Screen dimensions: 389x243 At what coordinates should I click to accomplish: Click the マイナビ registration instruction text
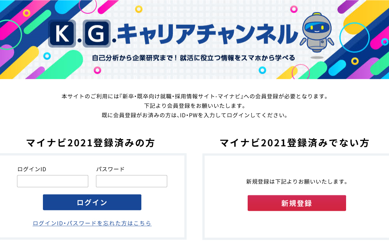coord(194,104)
